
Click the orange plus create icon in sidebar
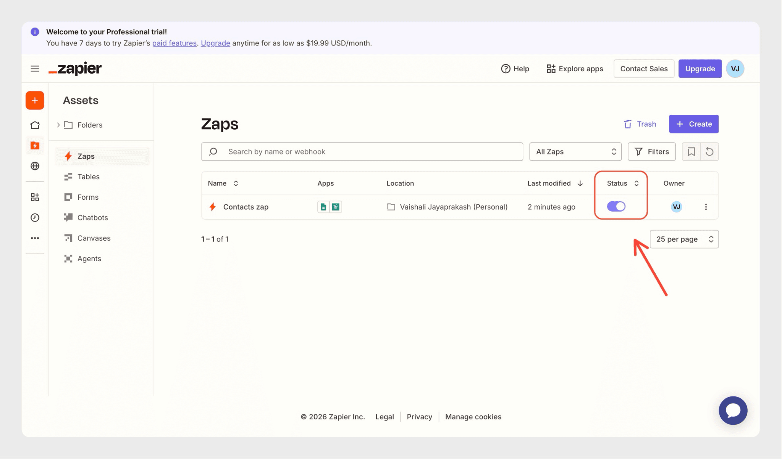coord(35,101)
